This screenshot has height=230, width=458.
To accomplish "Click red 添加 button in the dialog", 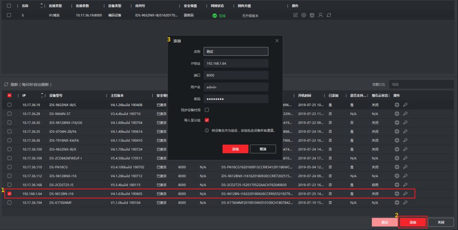I will click(x=235, y=149).
